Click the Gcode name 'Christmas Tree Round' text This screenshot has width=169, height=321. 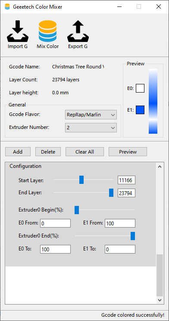tap(78, 67)
